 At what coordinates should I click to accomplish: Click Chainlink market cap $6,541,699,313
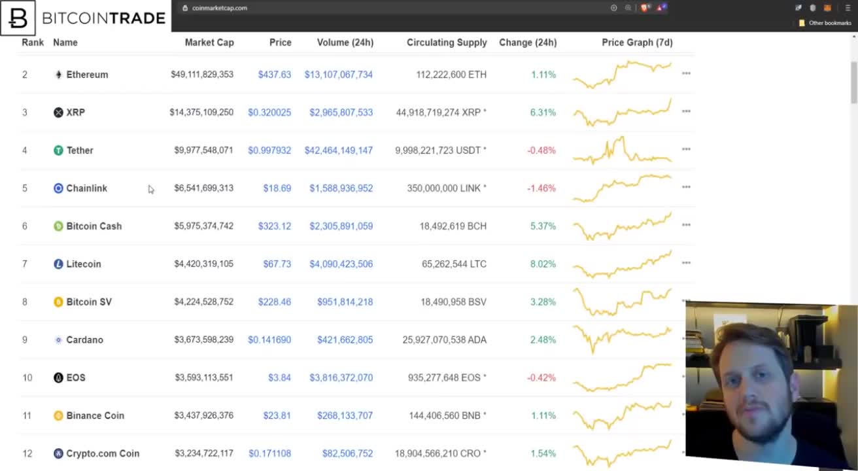click(203, 188)
